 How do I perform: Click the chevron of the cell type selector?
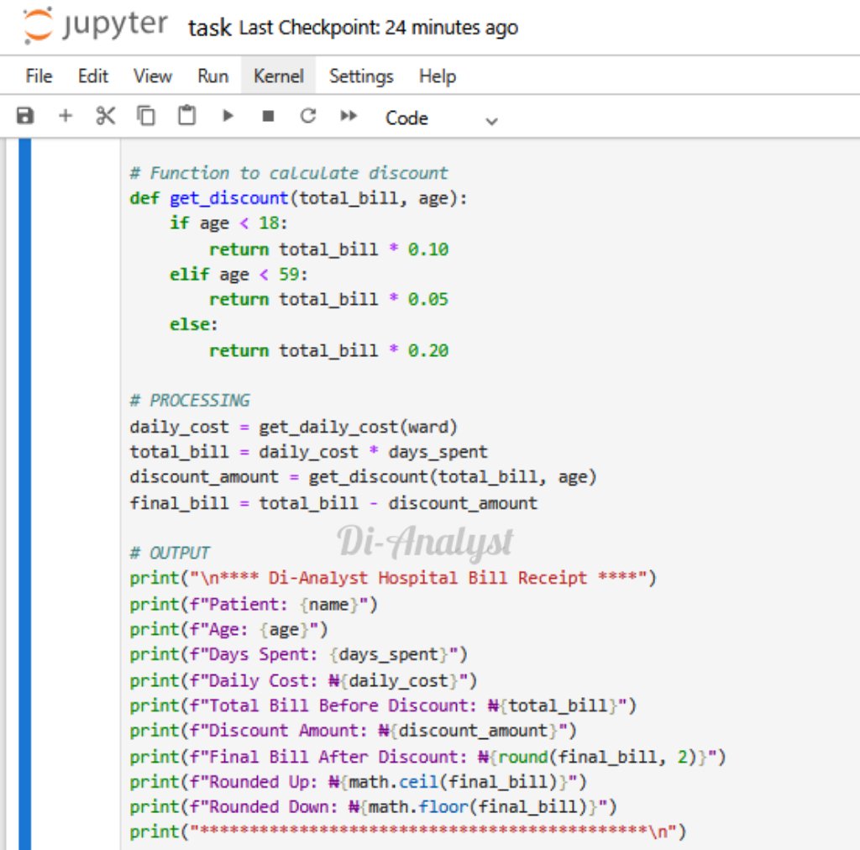pyautogui.click(x=491, y=121)
